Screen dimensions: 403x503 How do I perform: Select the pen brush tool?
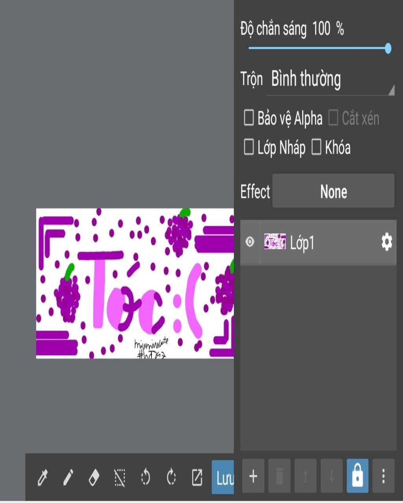pyautogui.click(x=68, y=477)
